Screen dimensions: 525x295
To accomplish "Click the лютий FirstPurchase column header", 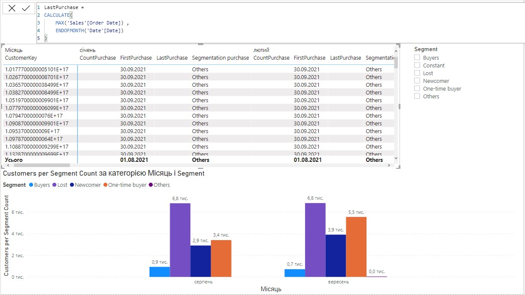I will [310, 58].
